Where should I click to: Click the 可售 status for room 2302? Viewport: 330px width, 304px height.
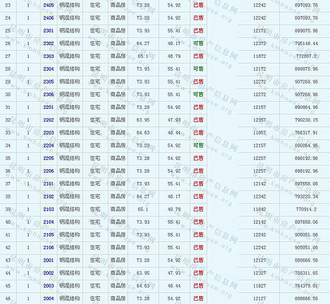tap(198, 43)
